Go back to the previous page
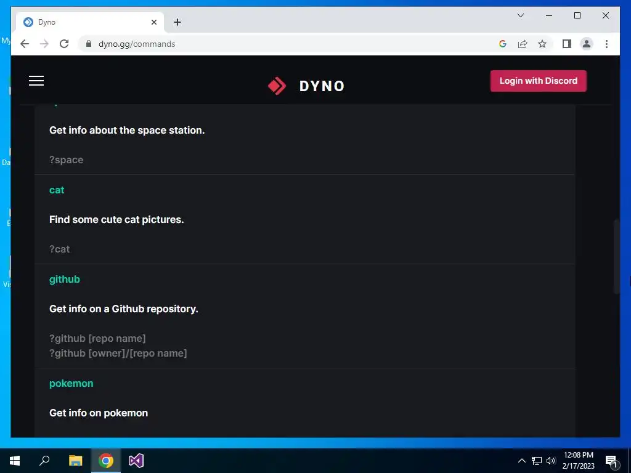This screenshot has width=631, height=473. (25, 44)
